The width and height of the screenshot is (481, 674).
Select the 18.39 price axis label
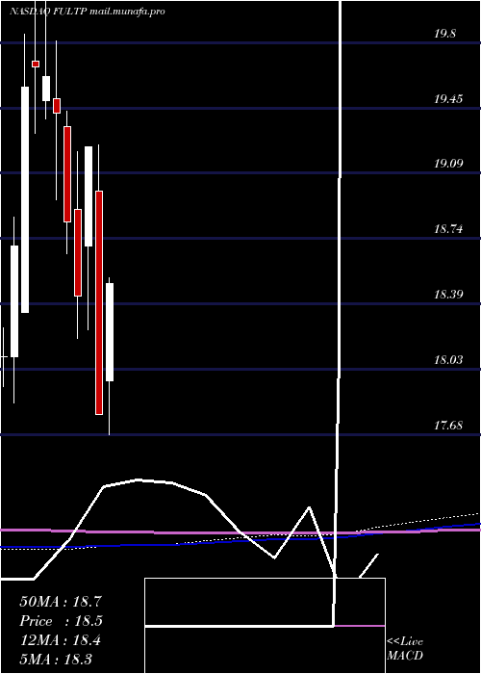448,295
